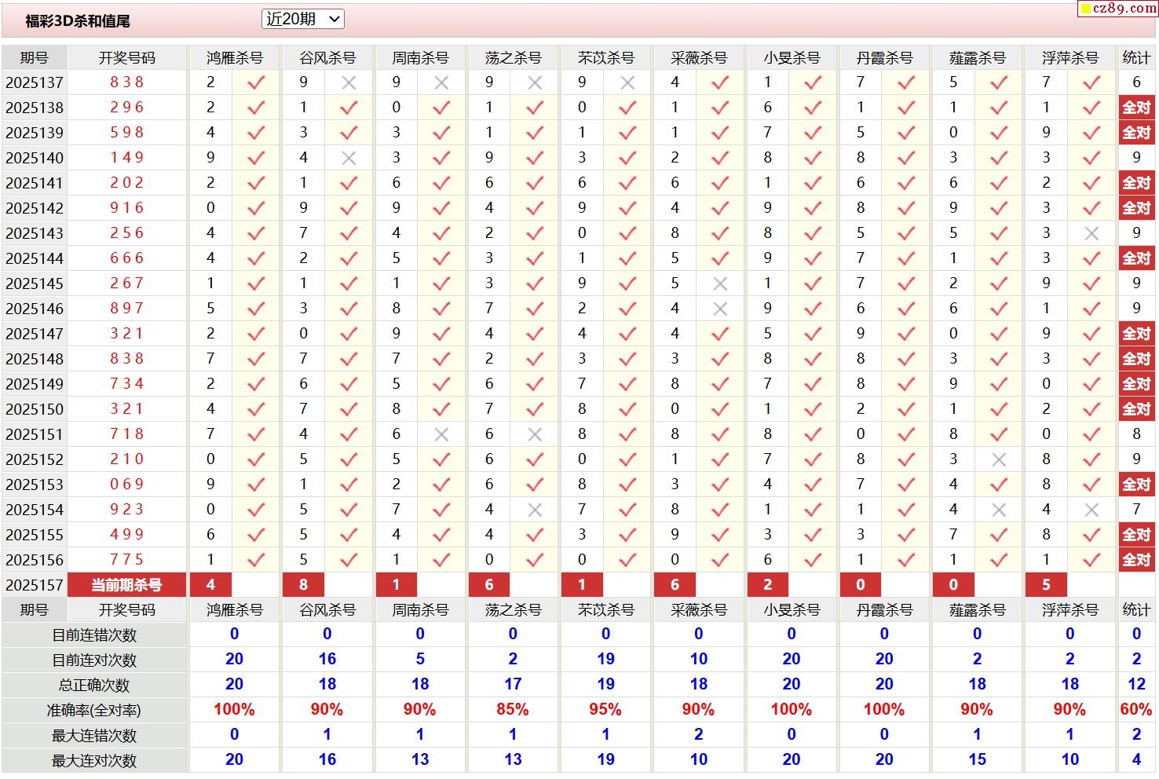This screenshot has width=1159, height=779.
Task: Click the X mark for 采薇杀号 in row 2025145
Action: click(720, 283)
